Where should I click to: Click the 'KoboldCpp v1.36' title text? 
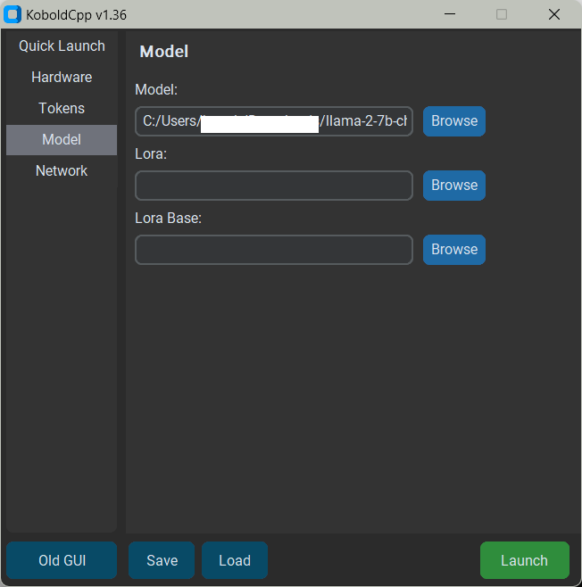click(77, 15)
